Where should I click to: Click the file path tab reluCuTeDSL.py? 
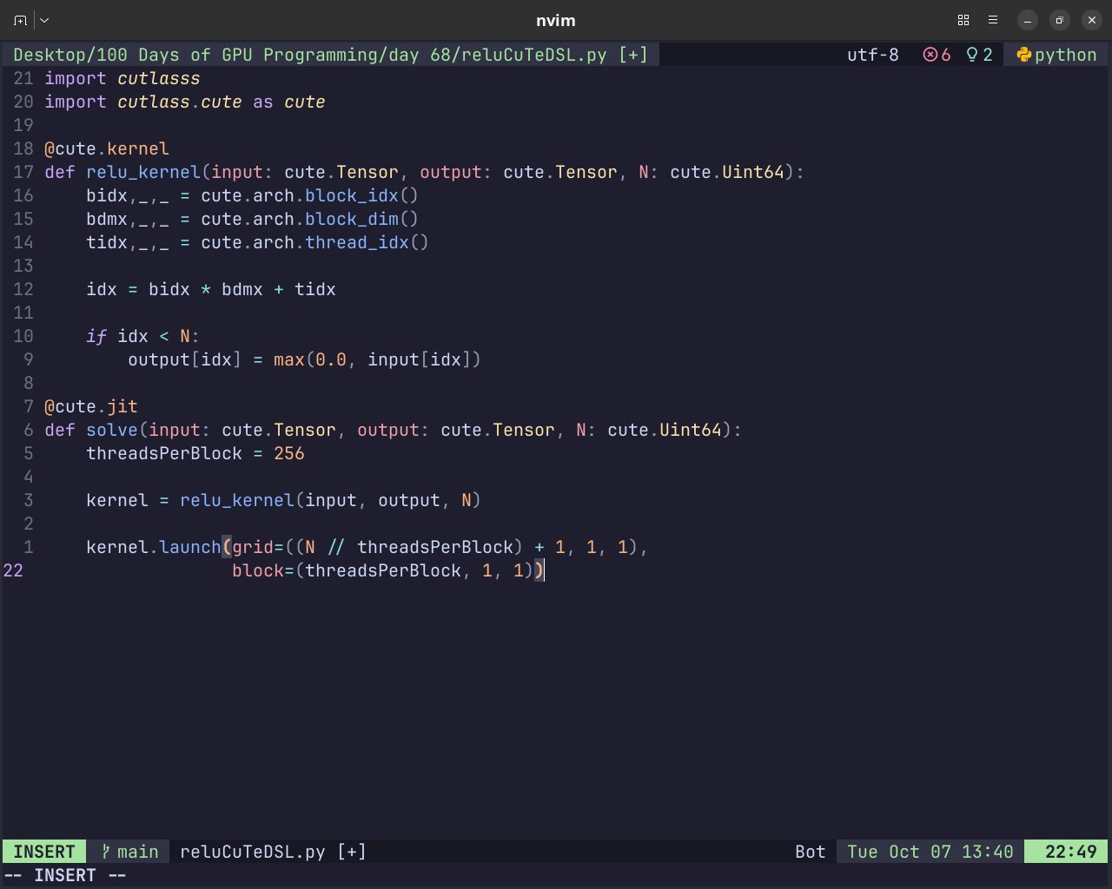330,55
